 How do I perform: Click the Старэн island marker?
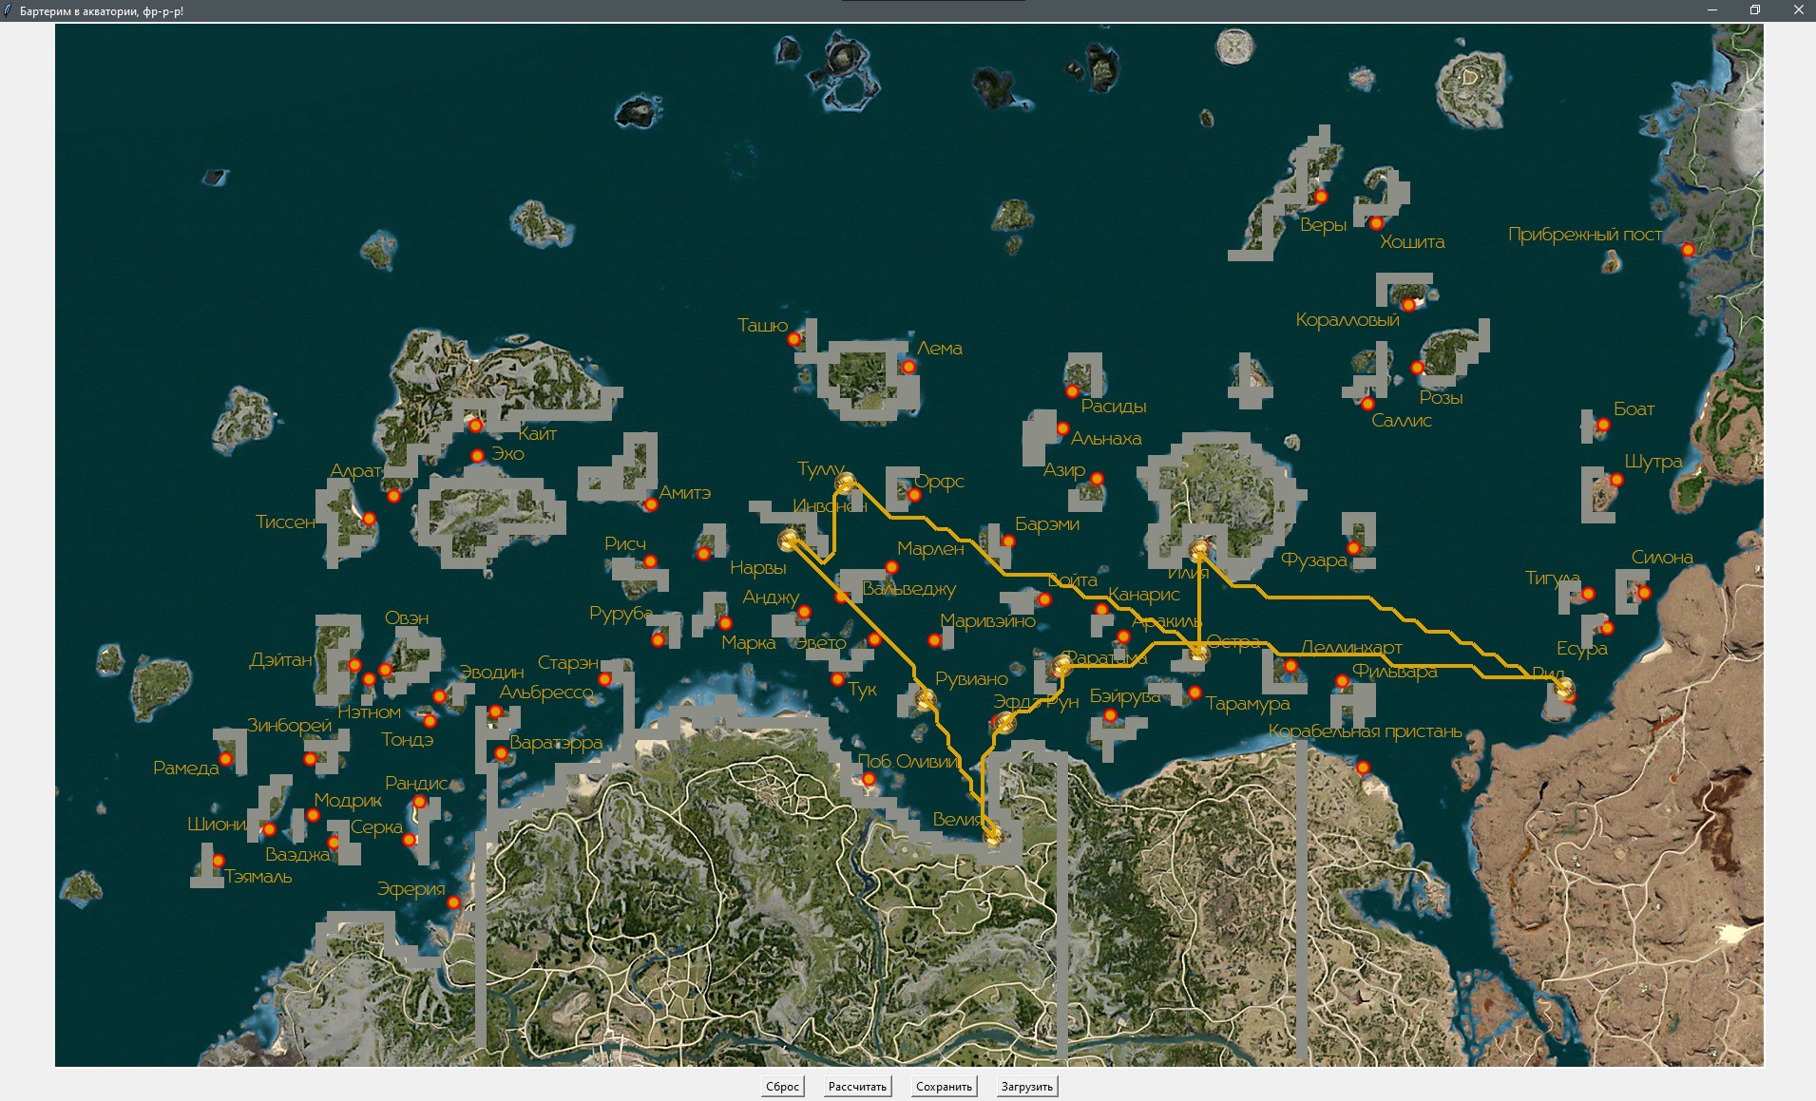tap(604, 679)
